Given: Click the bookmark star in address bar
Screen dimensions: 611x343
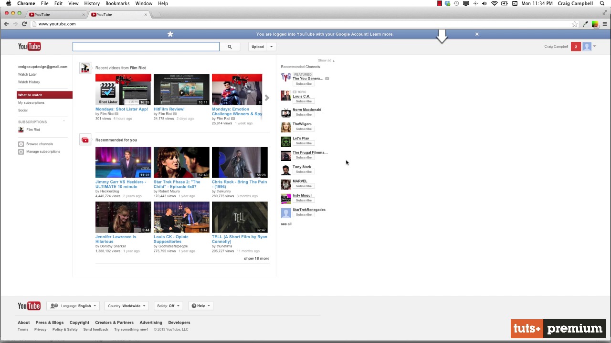Looking at the screenshot, I should (575, 24).
